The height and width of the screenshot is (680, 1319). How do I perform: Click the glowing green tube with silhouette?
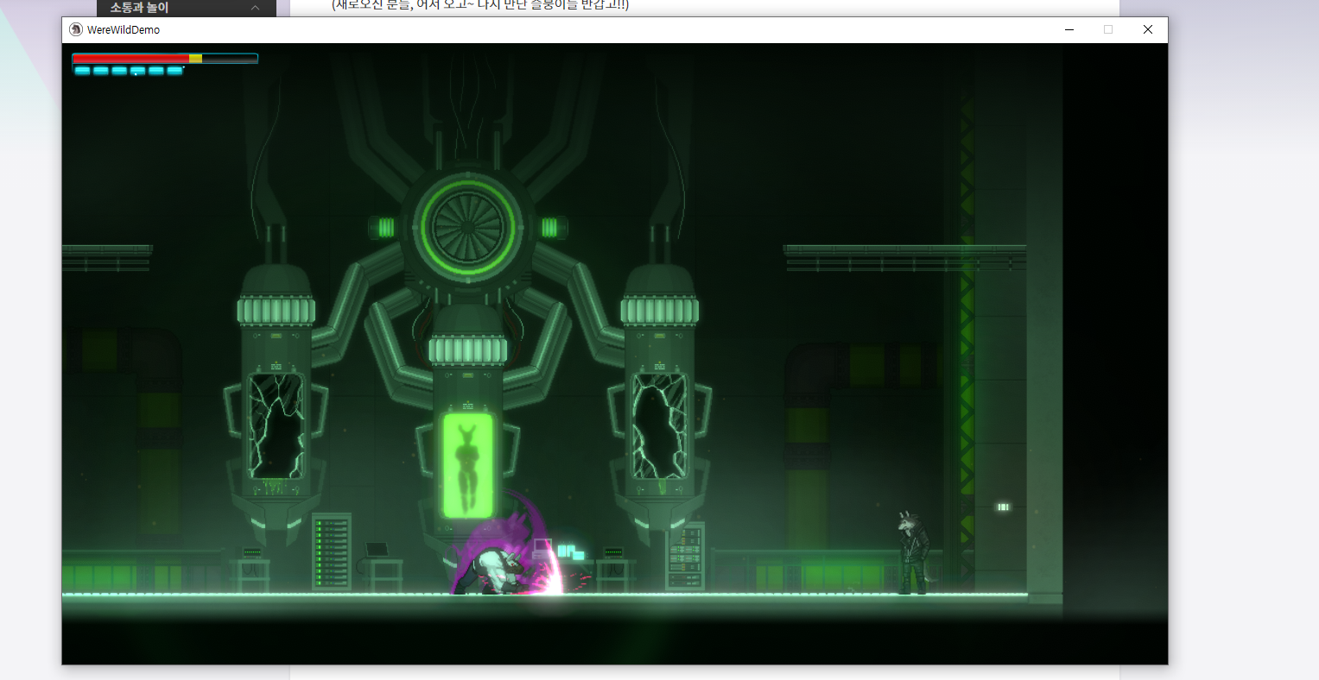(x=467, y=465)
